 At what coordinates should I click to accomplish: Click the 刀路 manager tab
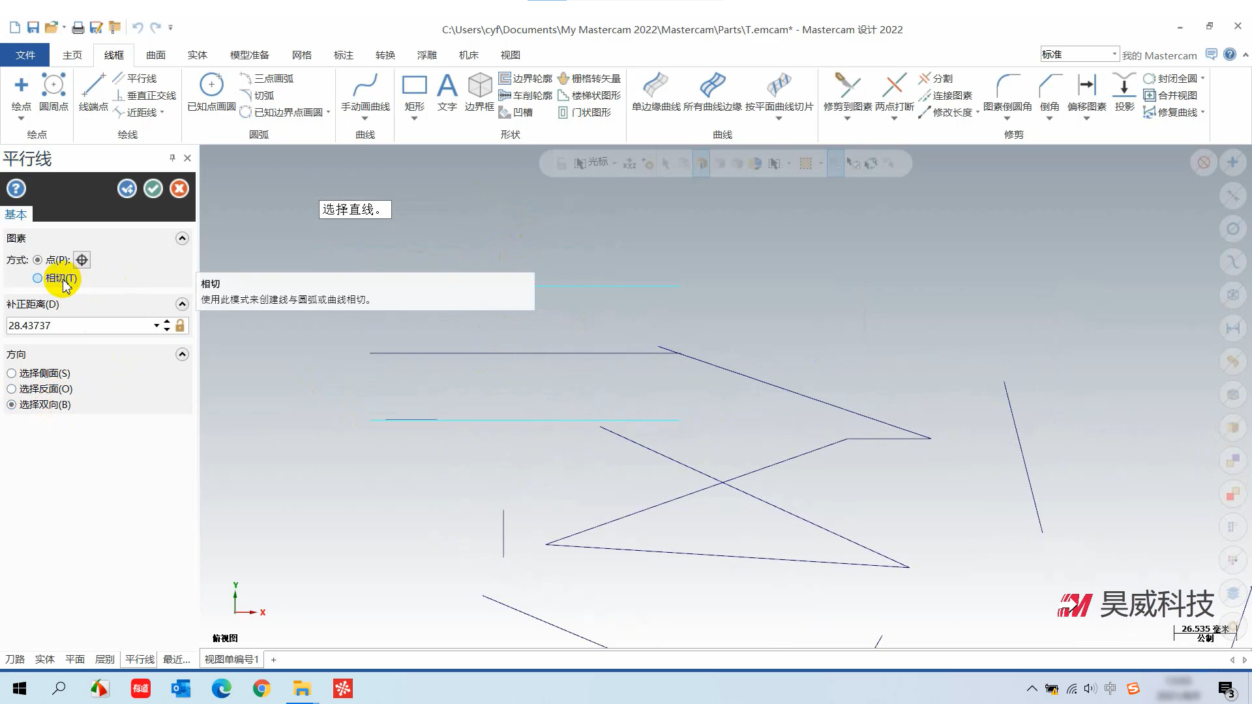(15, 660)
